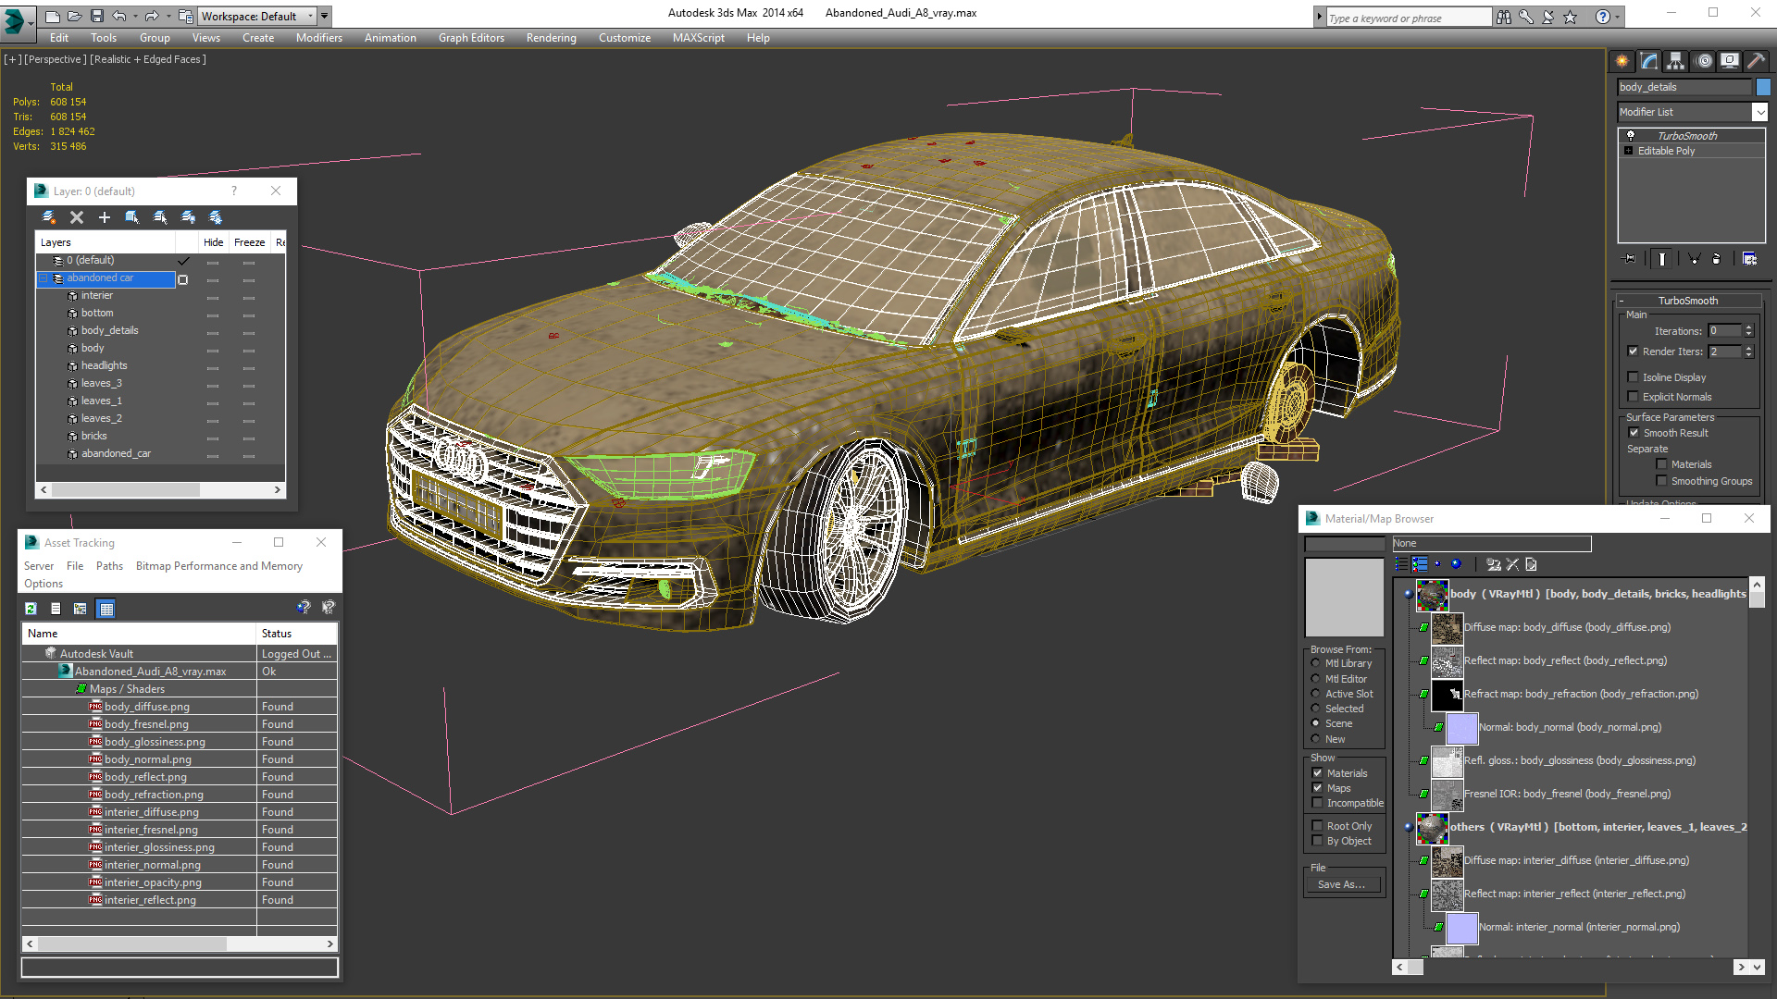1777x999 pixels.
Task: Select Mtl Library radio button in Browse From
Action: [1316, 663]
